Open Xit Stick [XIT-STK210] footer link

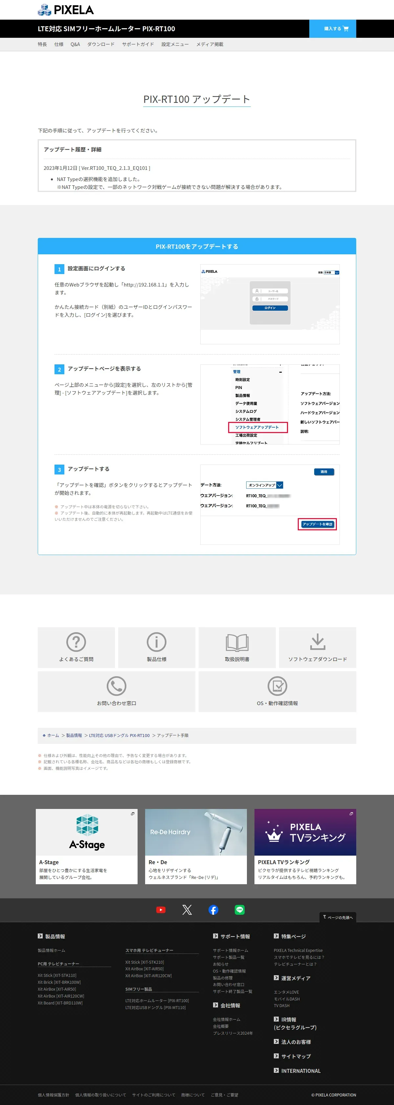(x=144, y=962)
